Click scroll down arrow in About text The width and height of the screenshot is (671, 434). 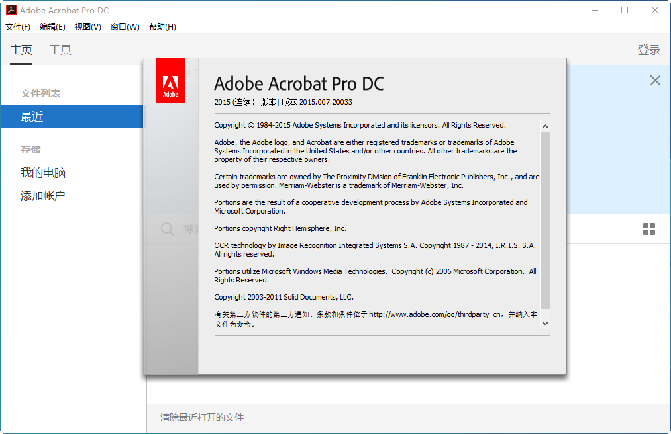point(545,324)
